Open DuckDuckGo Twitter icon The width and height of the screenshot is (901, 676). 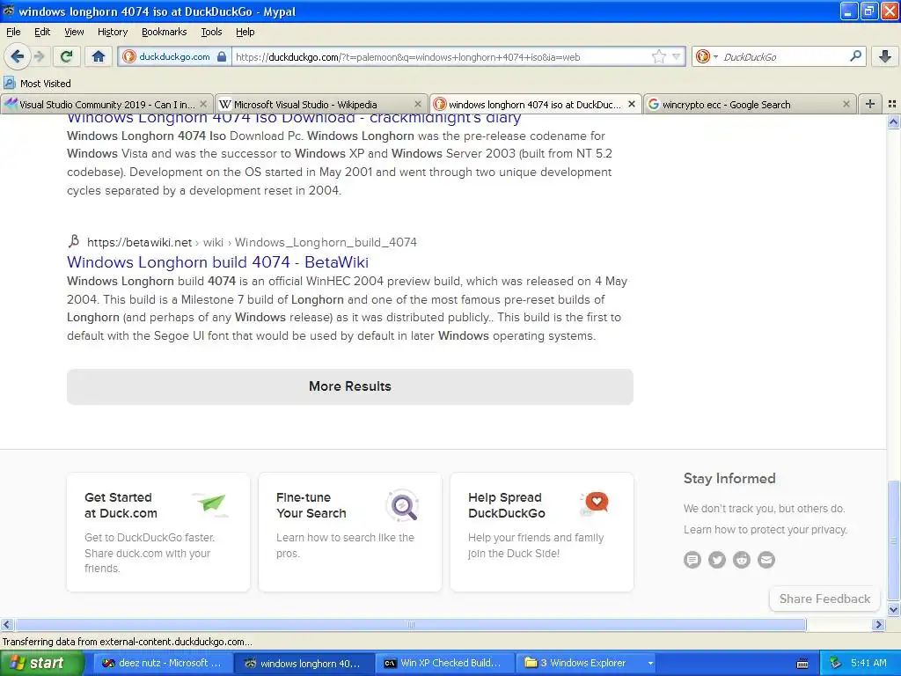[716, 559]
